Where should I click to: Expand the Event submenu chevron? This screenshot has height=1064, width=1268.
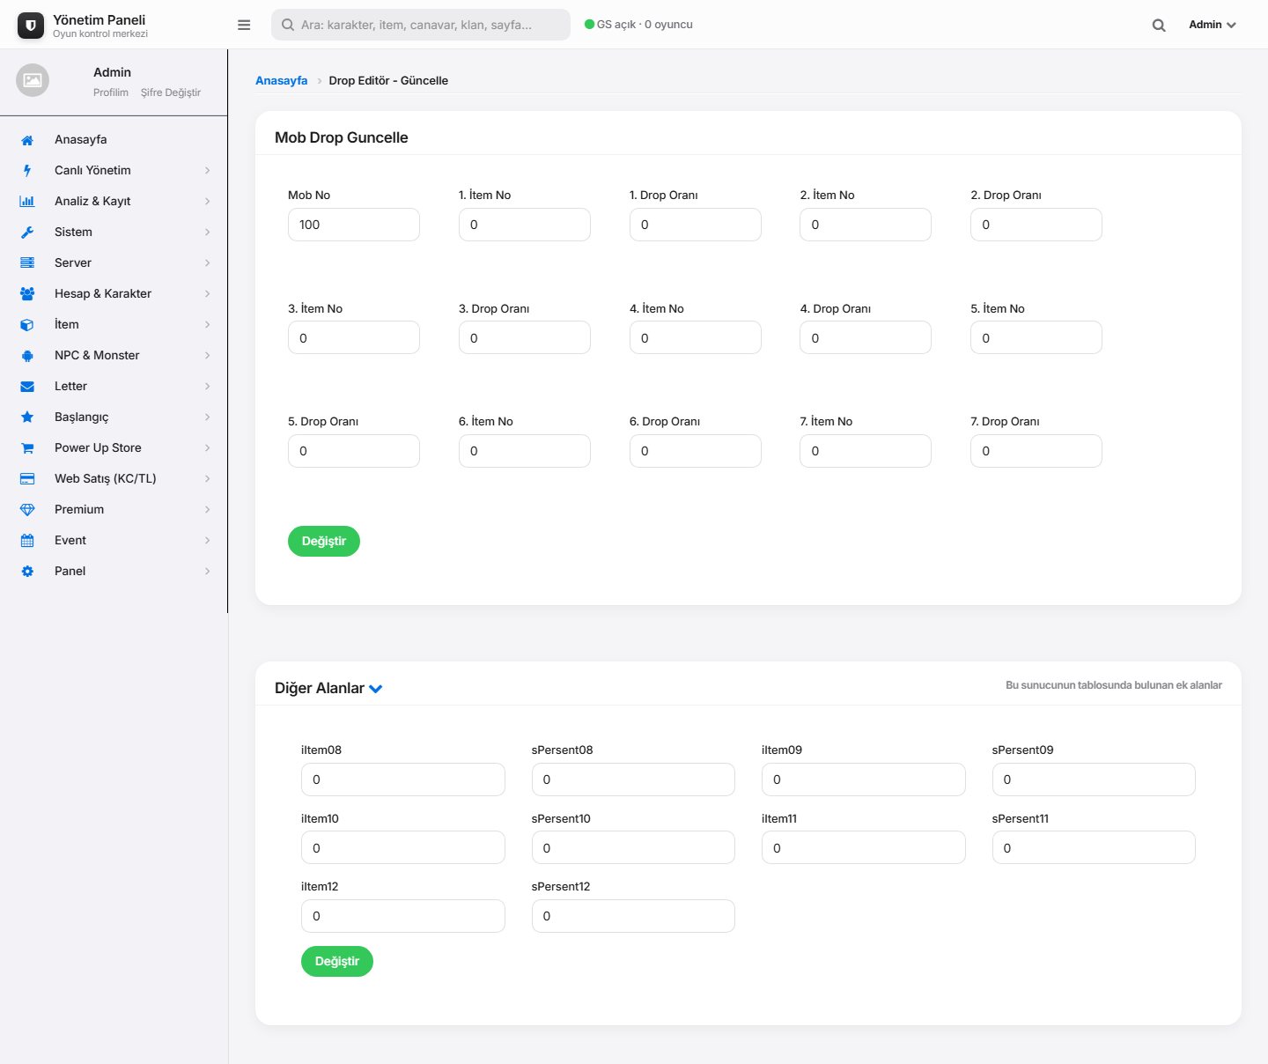coord(208,540)
